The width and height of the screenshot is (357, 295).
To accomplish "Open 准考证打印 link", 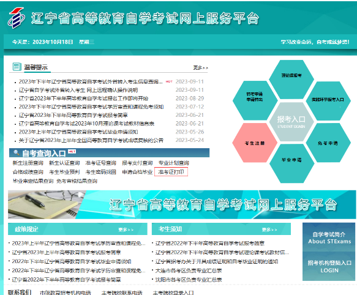I will 171,172.
